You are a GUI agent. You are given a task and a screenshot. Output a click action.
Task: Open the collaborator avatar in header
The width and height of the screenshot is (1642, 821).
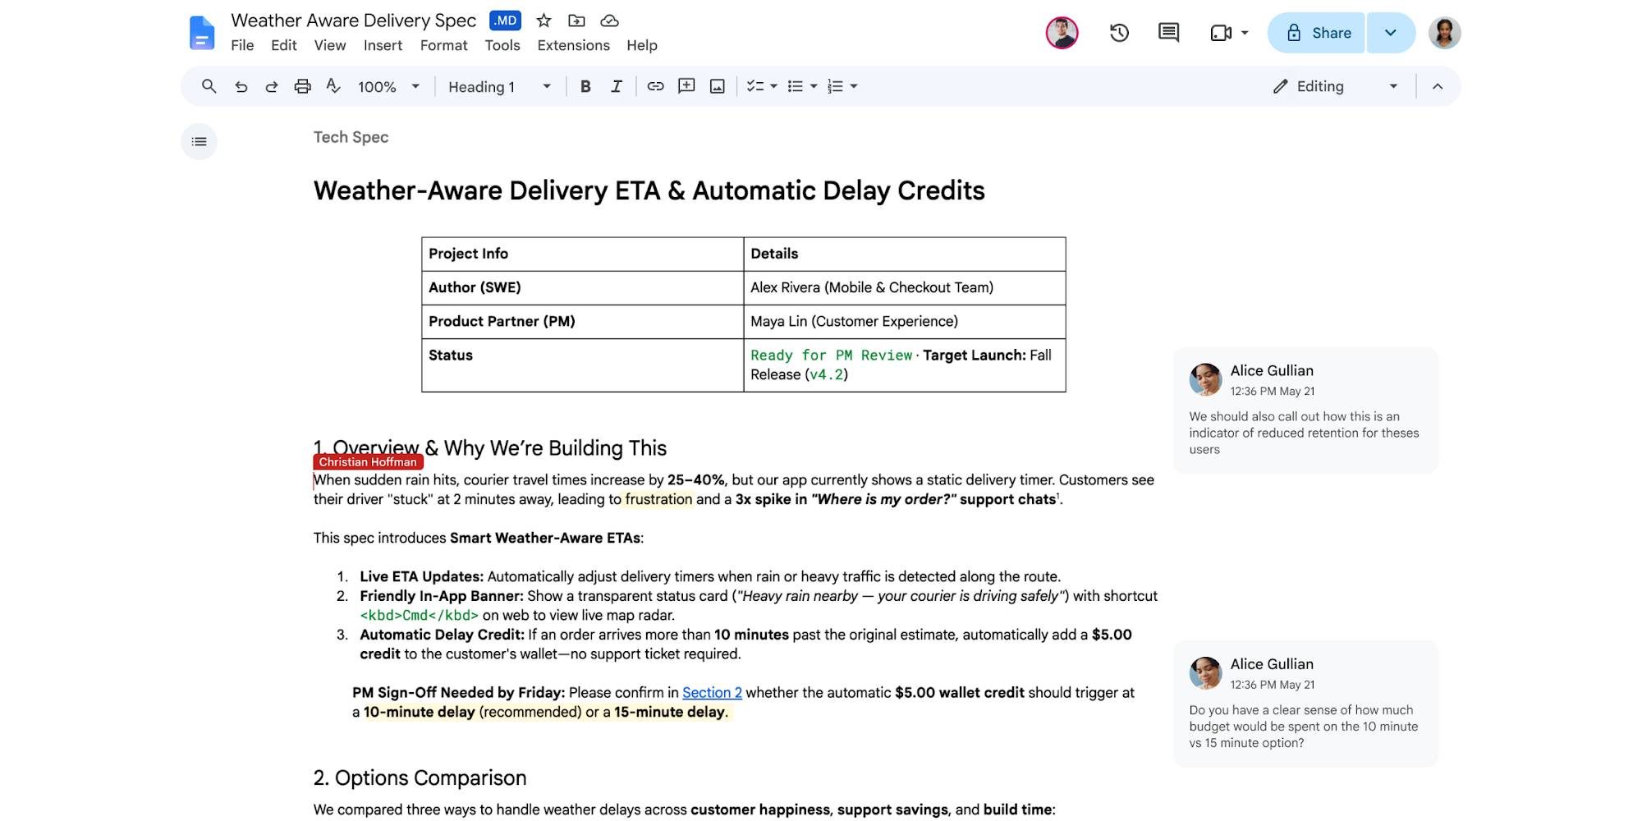click(x=1062, y=33)
